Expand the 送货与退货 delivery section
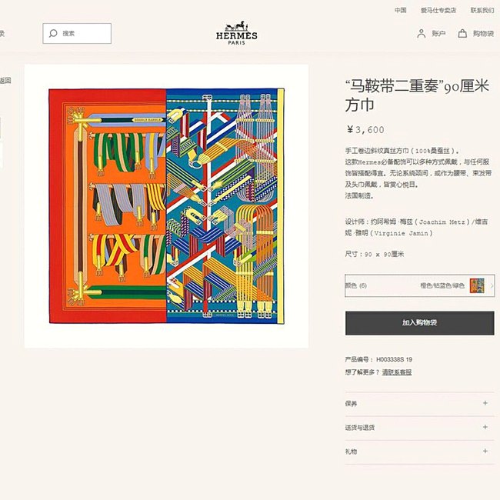 [x=420, y=427]
